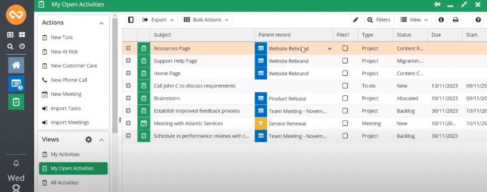Click the task icon for Call John C row

[x=144, y=86]
